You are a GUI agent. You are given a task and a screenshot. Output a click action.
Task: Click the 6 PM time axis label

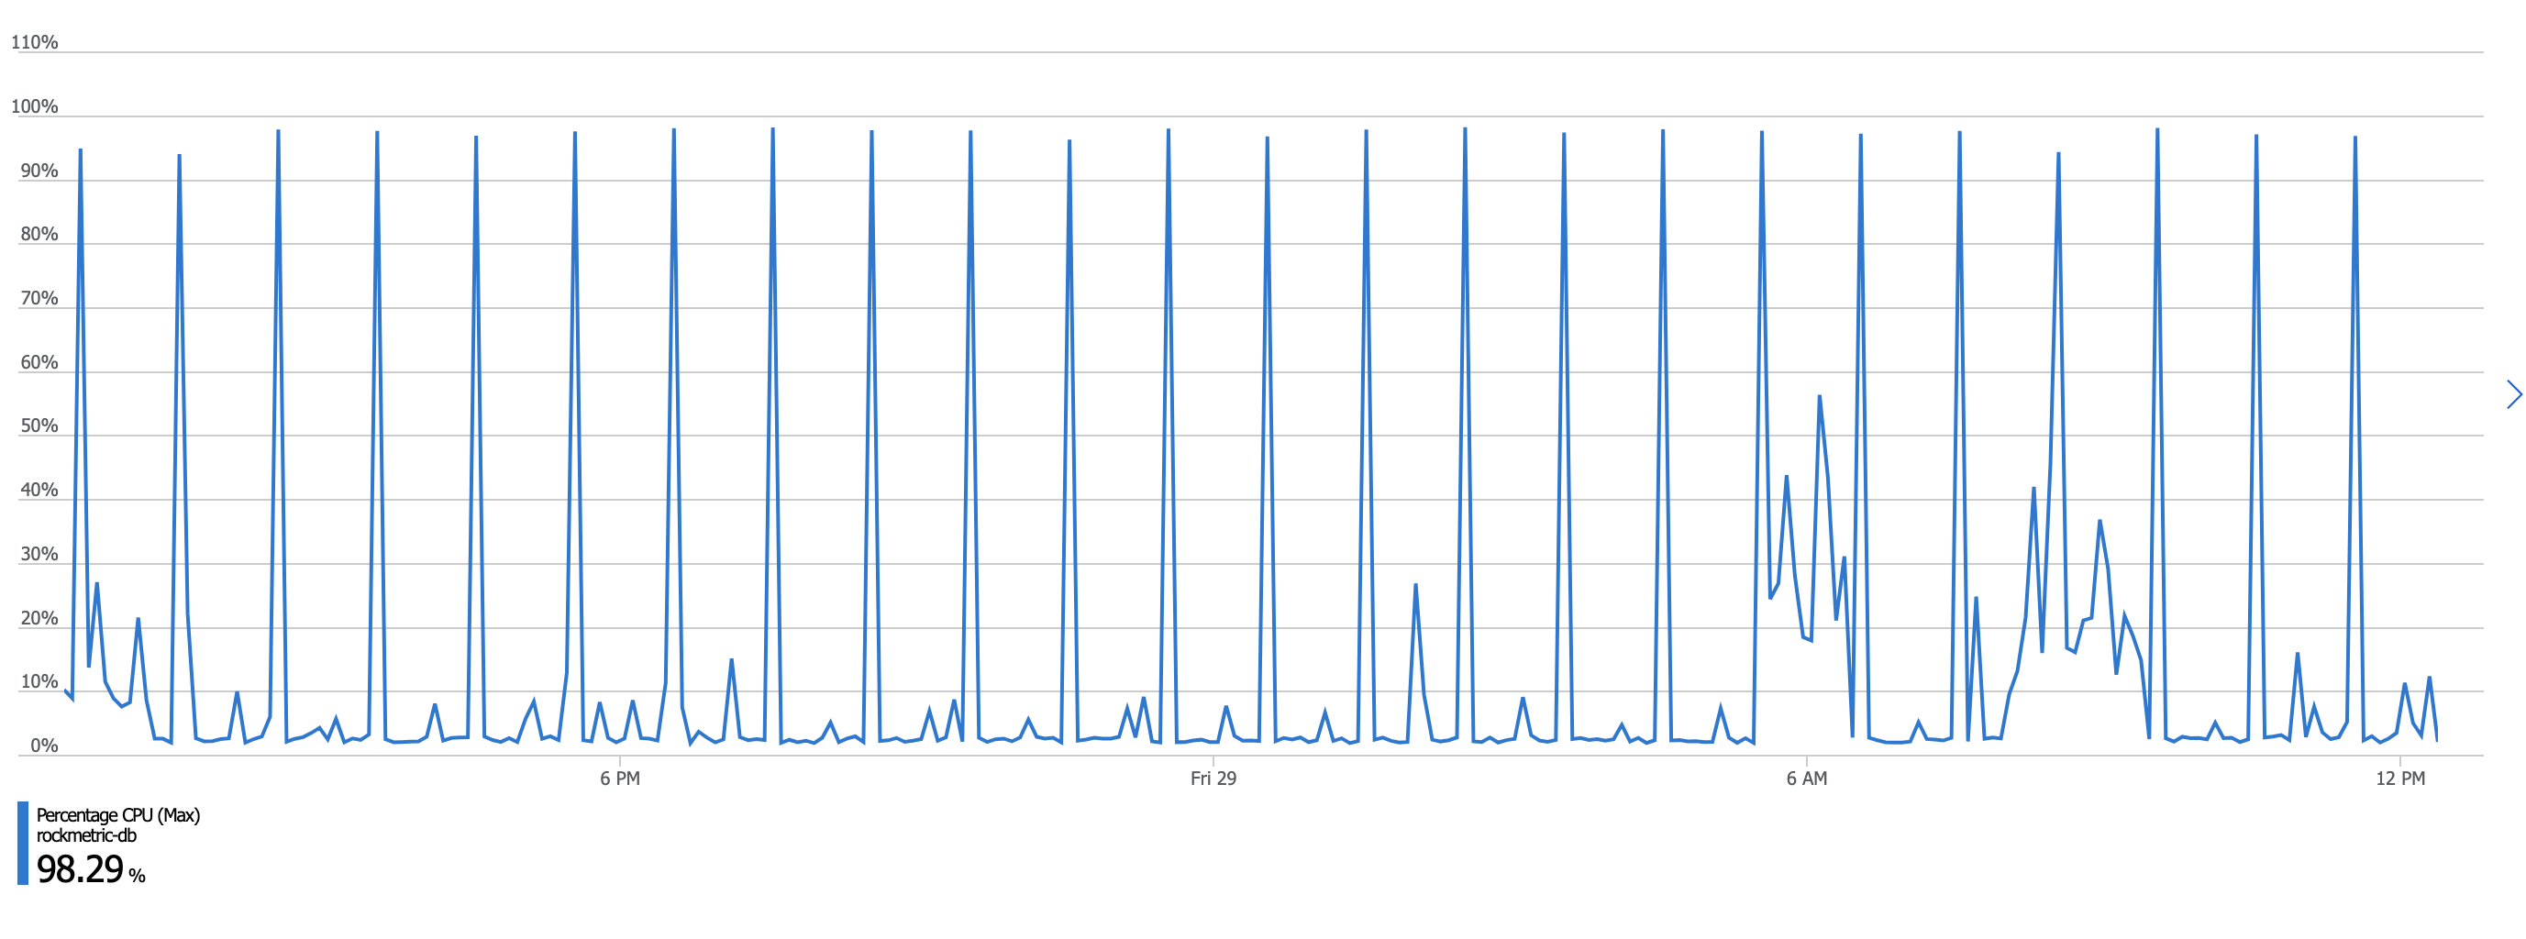click(620, 779)
